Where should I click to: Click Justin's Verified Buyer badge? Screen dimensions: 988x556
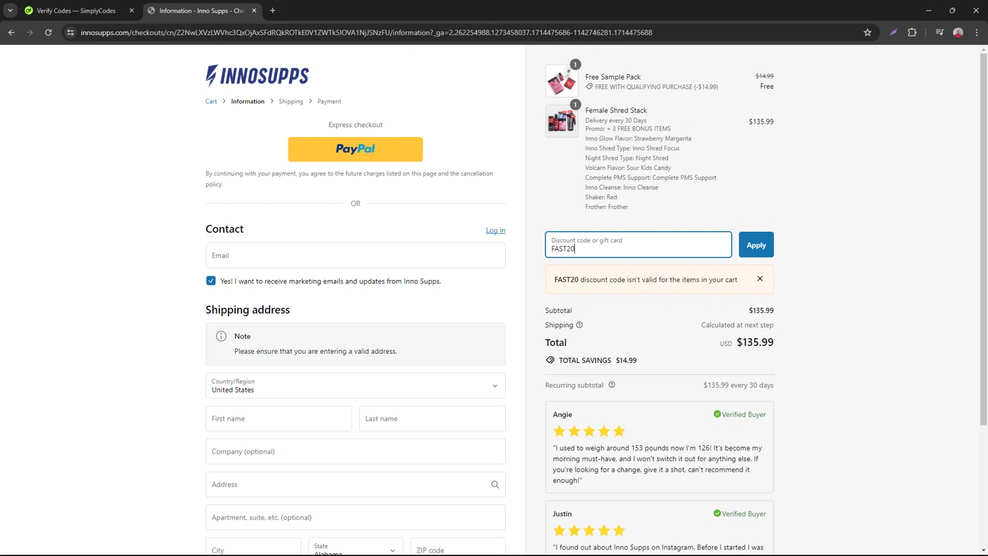pyautogui.click(x=740, y=514)
